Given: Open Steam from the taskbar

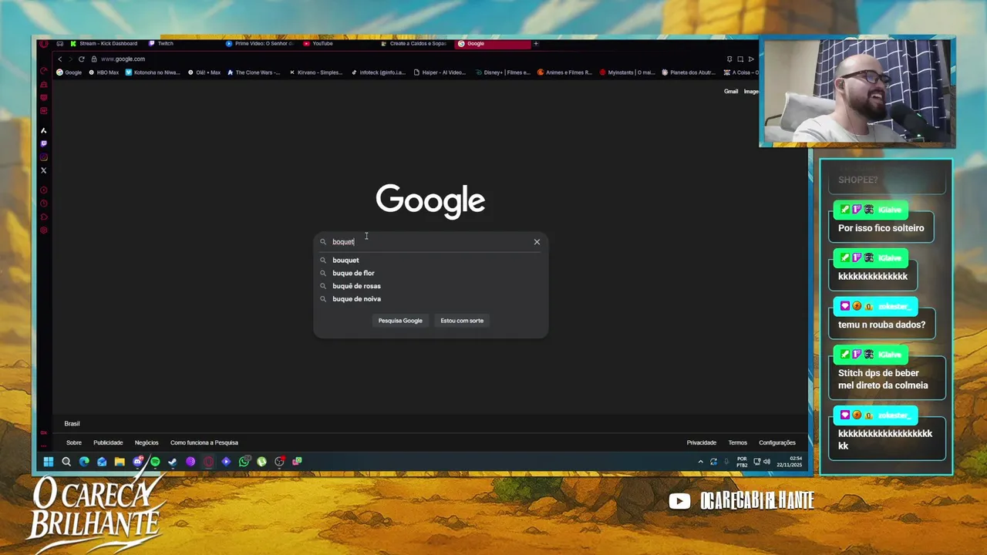Looking at the screenshot, I should [173, 462].
